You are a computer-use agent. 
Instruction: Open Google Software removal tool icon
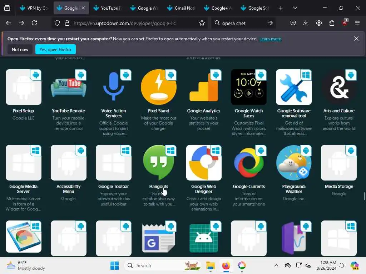(x=294, y=87)
